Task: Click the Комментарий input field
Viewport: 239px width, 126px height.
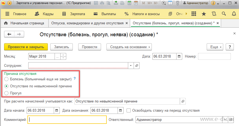Action: click(67, 120)
